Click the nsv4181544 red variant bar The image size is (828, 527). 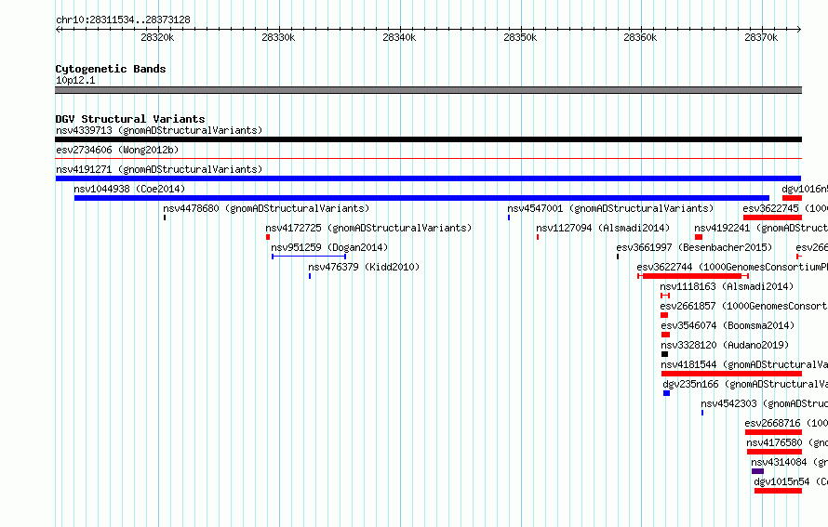[731, 374]
